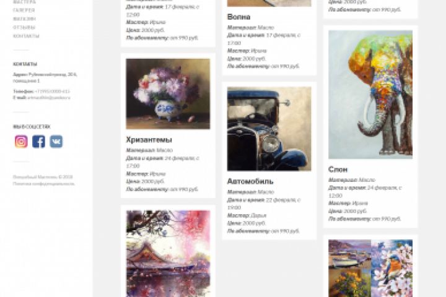Viewport: 446px width, 297px height.
Task: Open the Хризантемы flower painting thumbnail
Action: pos(168,94)
